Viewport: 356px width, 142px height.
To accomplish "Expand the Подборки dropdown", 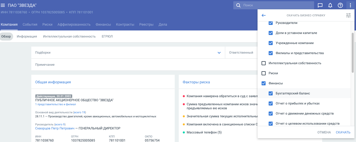I will click(x=219, y=53).
